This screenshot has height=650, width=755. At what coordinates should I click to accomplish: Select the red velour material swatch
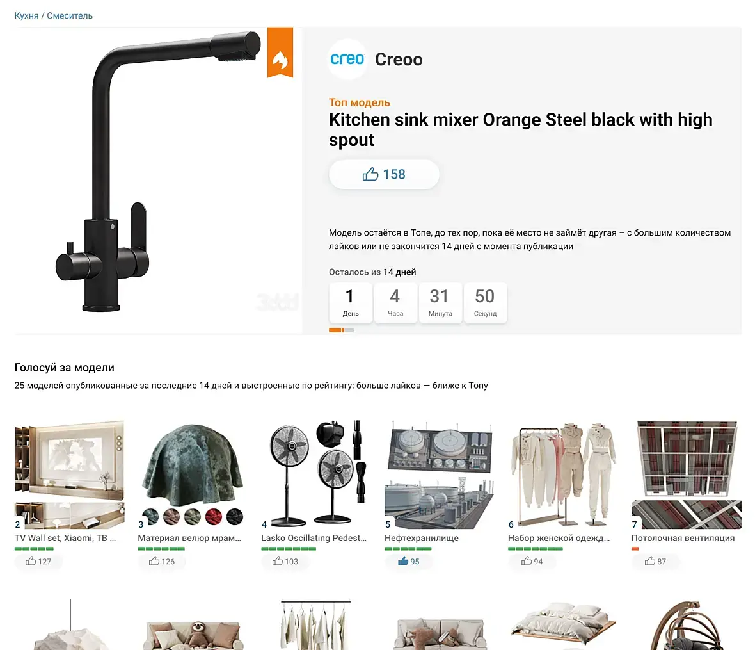click(214, 517)
